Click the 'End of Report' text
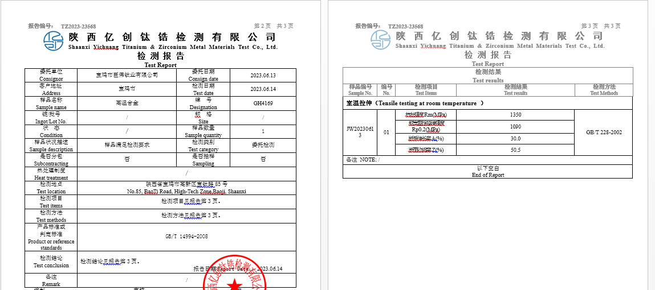 click(487, 175)
